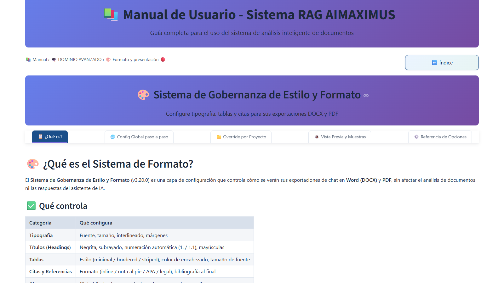
Task: Click the notepad icon in ¿Qué es? tab
Action: tap(41, 136)
